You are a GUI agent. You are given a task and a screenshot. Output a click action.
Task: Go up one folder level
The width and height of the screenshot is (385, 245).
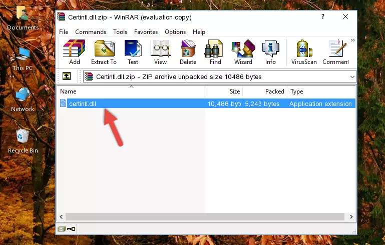tap(67, 76)
